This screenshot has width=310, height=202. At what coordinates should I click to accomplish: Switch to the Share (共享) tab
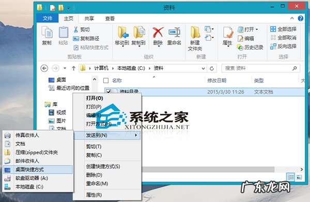89,19
